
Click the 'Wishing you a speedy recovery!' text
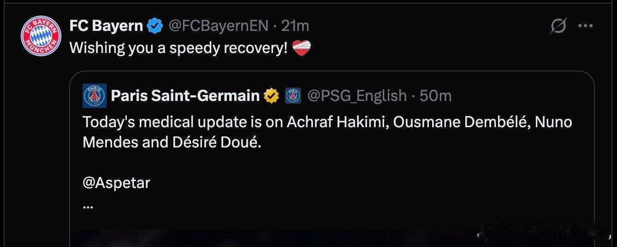pyautogui.click(x=179, y=48)
